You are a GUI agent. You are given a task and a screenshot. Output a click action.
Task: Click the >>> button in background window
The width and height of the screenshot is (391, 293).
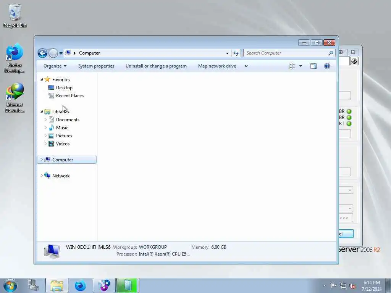point(346,218)
